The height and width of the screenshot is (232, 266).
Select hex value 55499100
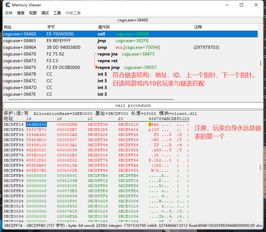(x=36, y=145)
